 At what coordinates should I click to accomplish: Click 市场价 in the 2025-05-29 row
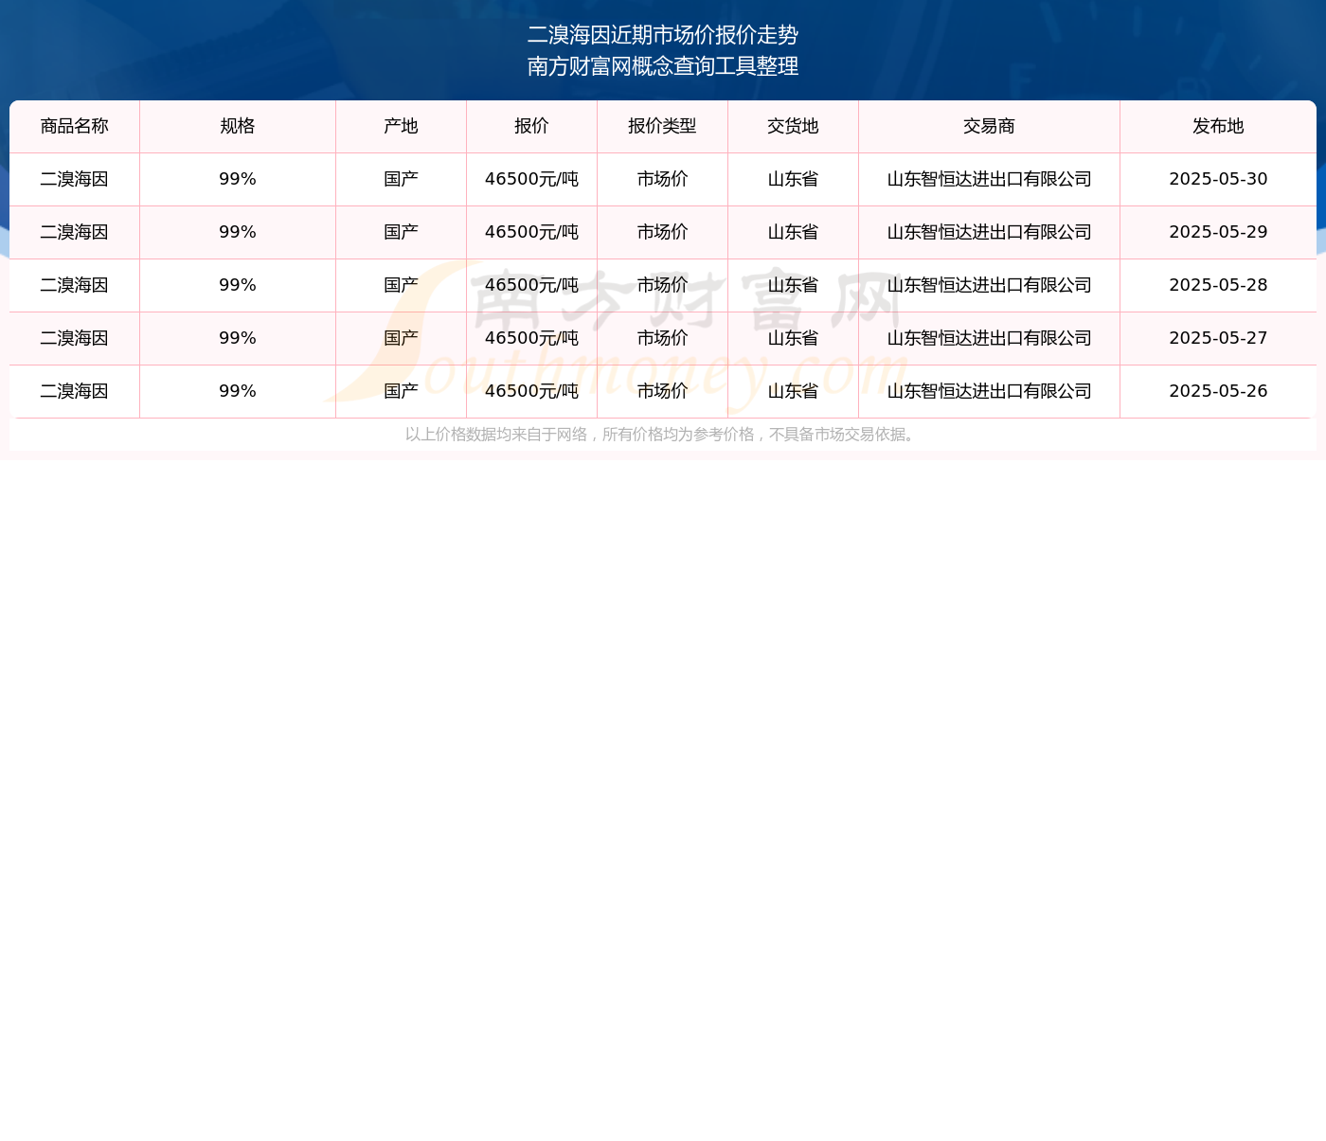click(662, 232)
